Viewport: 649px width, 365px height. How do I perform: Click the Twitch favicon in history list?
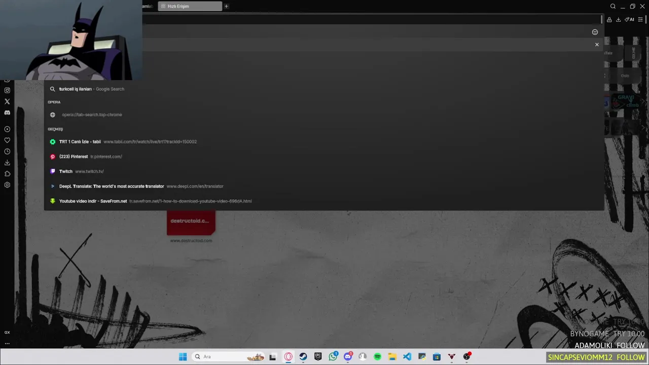pos(52,171)
